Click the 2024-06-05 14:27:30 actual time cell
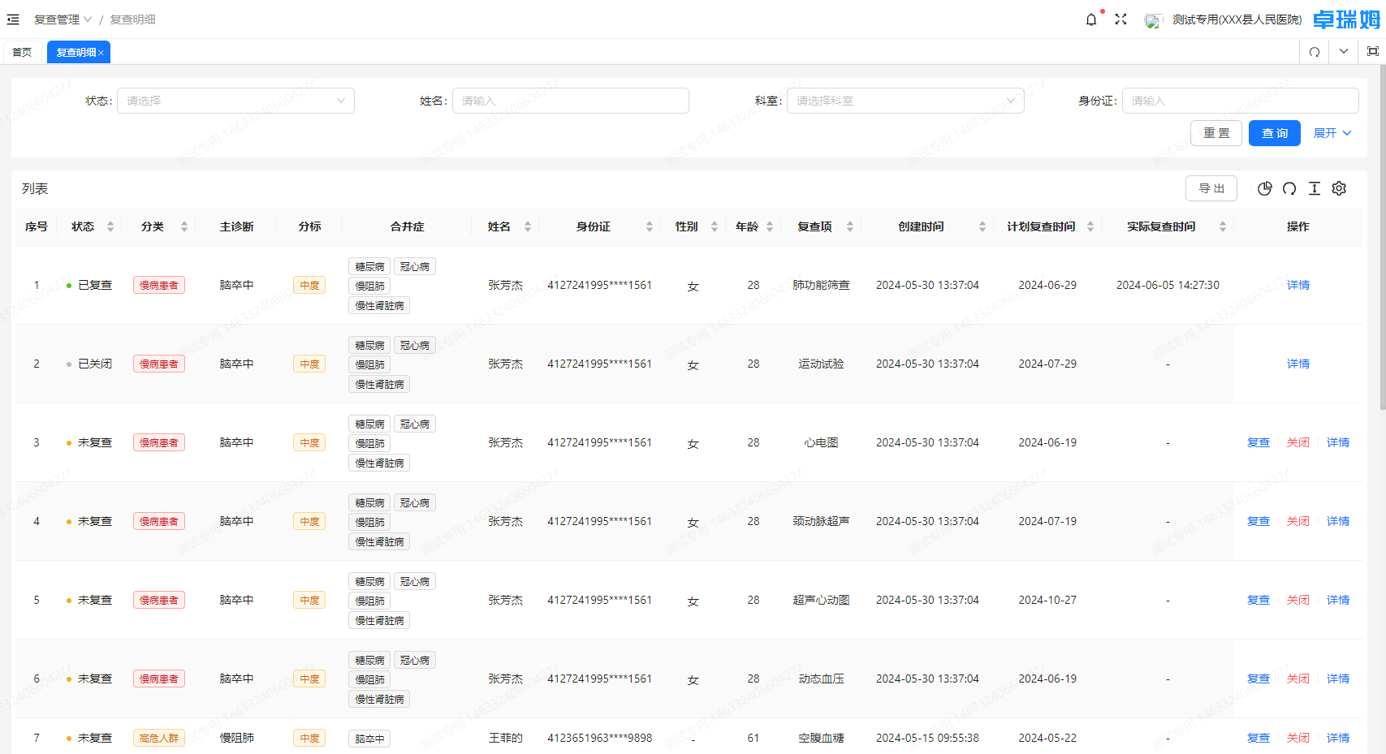Viewport: 1386px width, 754px height. coord(1168,285)
